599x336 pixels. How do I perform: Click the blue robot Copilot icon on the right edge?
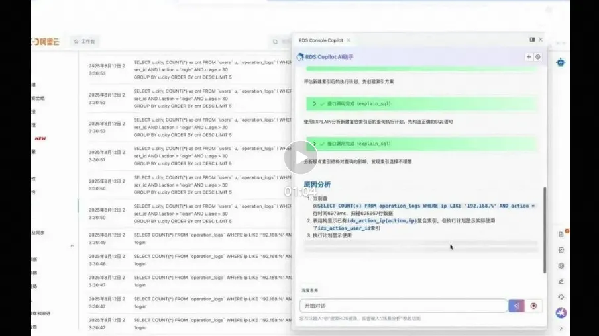point(561,62)
